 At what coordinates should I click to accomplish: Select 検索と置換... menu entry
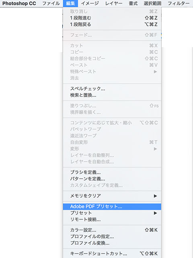tap(112, 95)
